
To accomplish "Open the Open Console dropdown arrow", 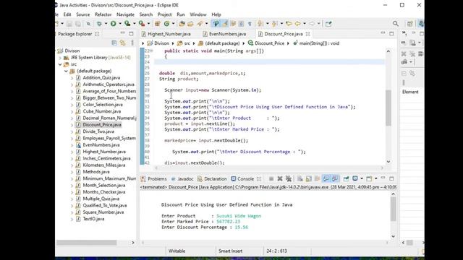I will coord(376,178).
